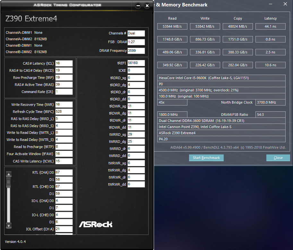Click the CPU name HexaCore Intel Core i5-9600K
Viewport: 293px width, 250px height.
(x=221, y=78)
